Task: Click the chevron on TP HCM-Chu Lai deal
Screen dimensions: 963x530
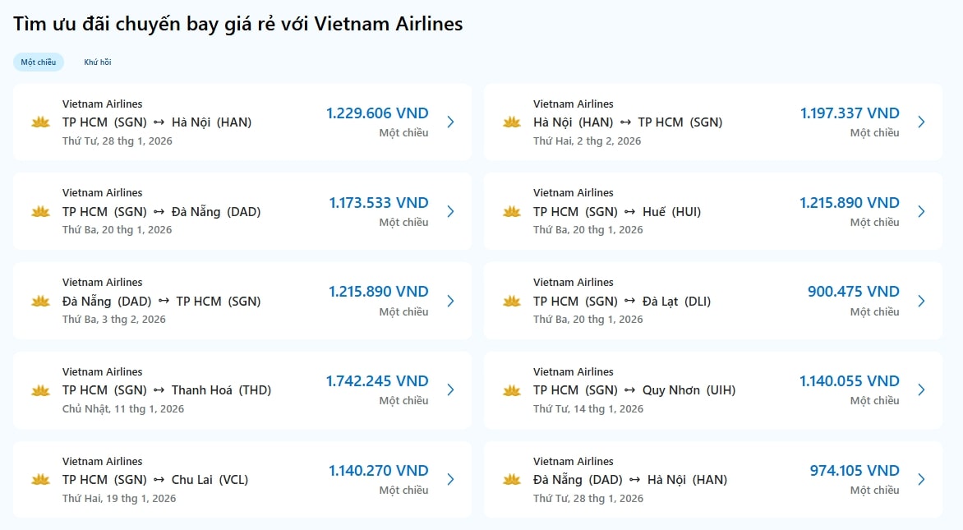Action: pyautogui.click(x=450, y=480)
